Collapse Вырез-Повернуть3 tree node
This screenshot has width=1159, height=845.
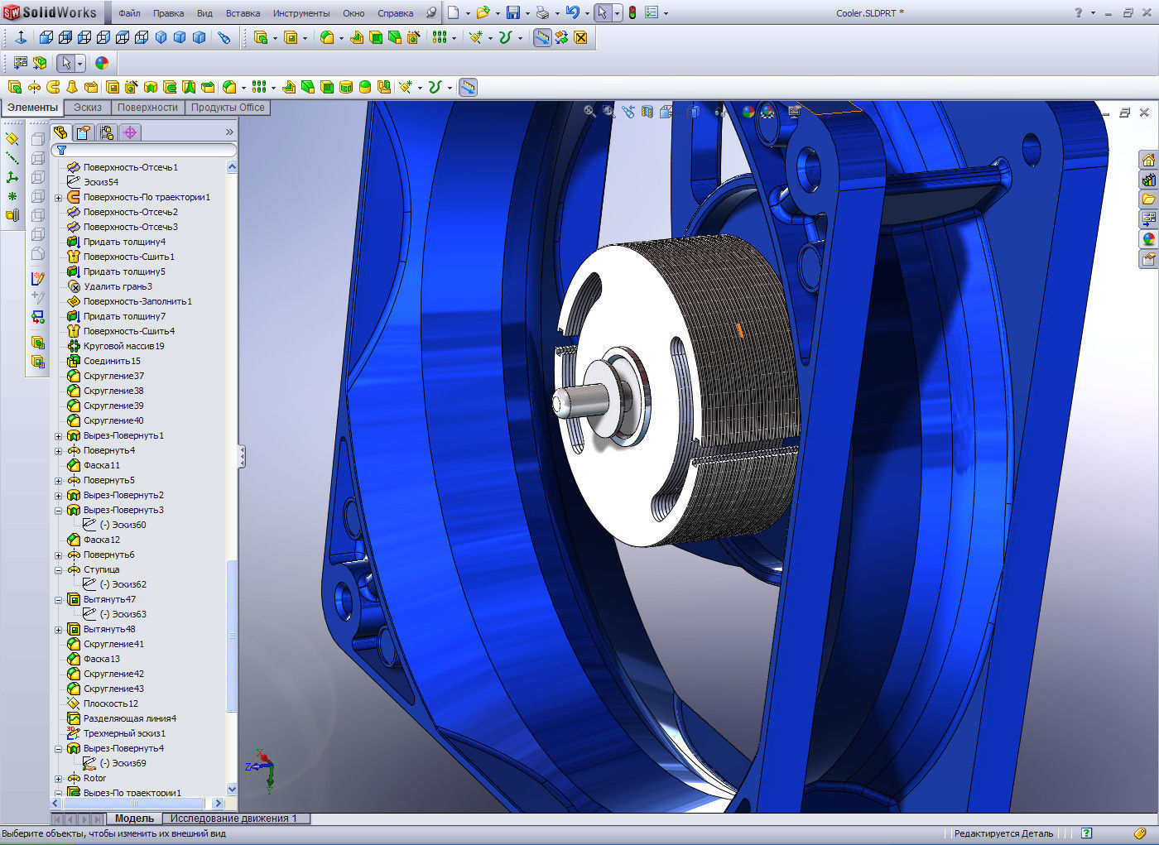pyautogui.click(x=59, y=511)
